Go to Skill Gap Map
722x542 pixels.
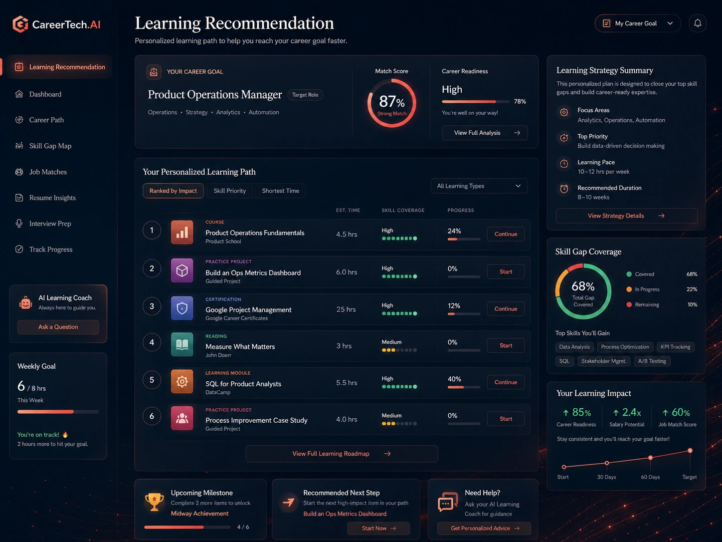click(50, 146)
